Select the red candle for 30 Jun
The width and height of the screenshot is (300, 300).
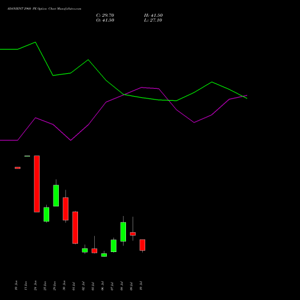(x=65, y=209)
